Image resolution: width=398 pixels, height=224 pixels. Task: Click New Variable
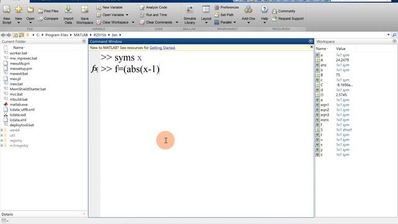tap(109, 7)
